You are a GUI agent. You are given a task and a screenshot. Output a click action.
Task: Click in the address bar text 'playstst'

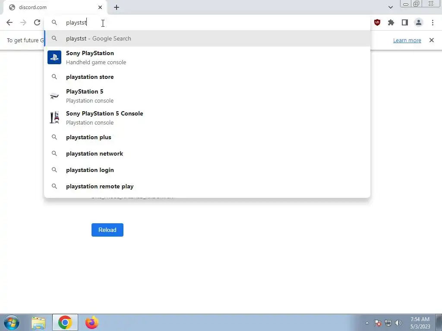click(x=76, y=22)
